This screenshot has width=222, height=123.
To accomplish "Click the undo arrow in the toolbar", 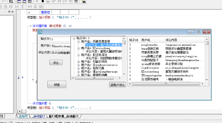I will point(4,1).
